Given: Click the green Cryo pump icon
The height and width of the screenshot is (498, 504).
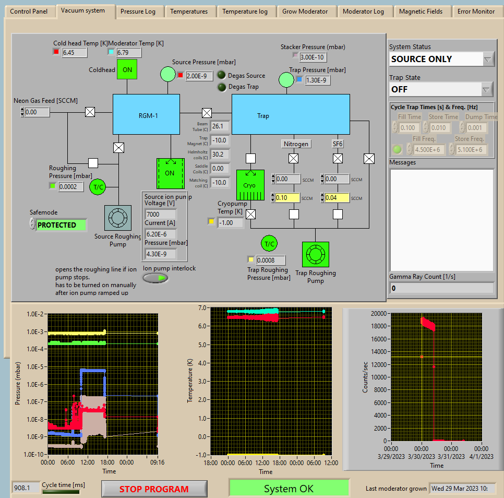Looking at the screenshot, I should point(250,185).
